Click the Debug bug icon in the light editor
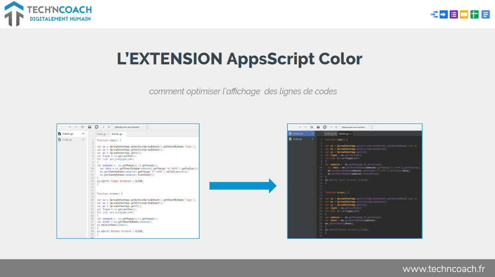This screenshot has height=277, width=495. coord(109,127)
